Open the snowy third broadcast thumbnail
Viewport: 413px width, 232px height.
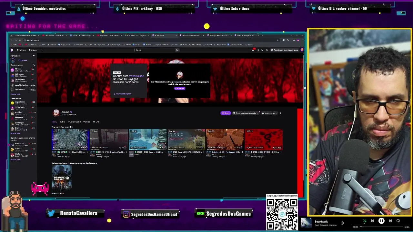(x=148, y=140)
